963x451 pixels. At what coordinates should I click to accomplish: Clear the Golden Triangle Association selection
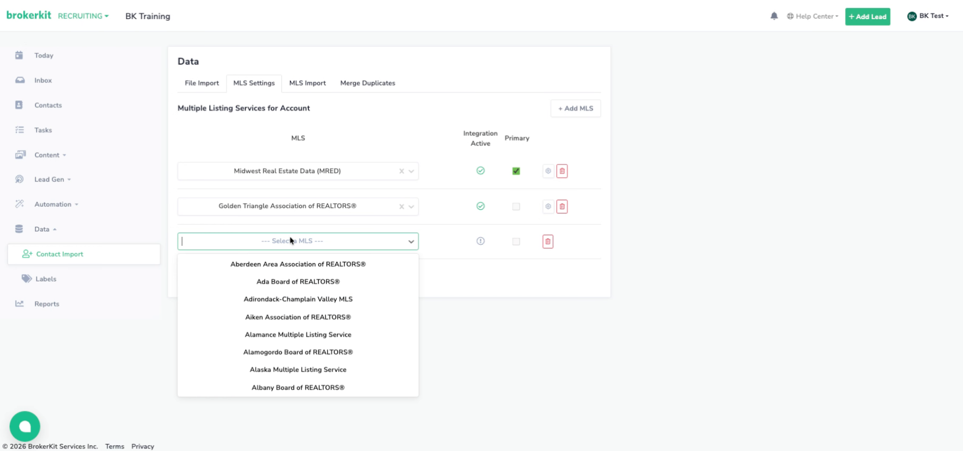click(401, 206)
